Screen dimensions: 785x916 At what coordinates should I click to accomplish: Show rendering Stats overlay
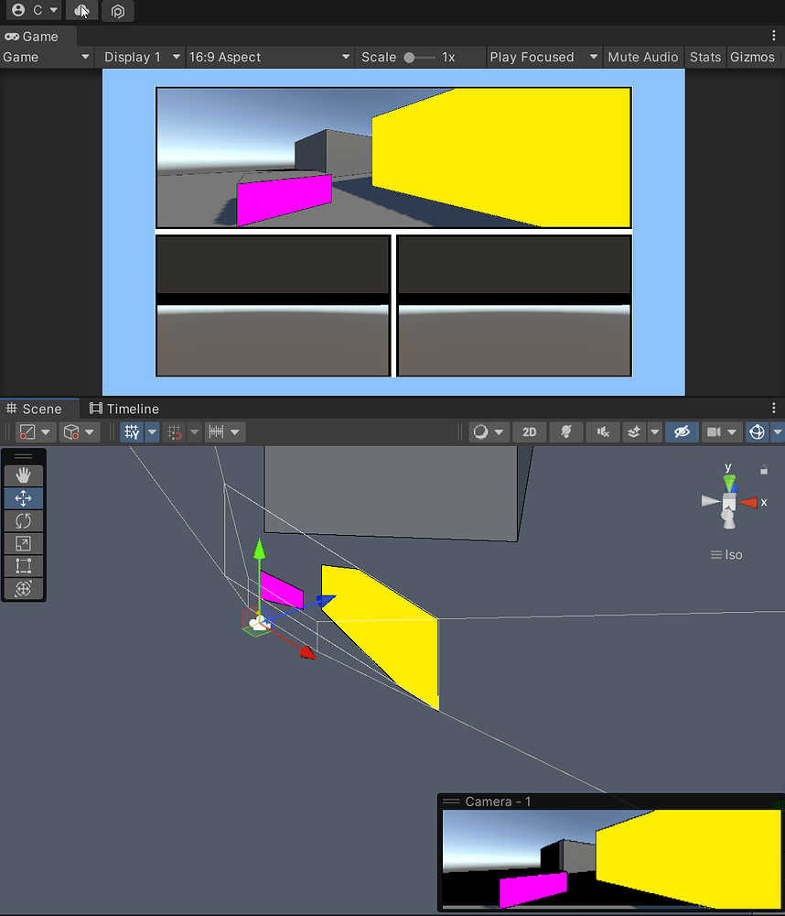704,57
